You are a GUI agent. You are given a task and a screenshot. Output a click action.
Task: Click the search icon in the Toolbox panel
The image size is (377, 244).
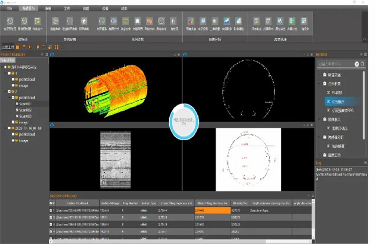pyautogui.click(x=357, y=63)
